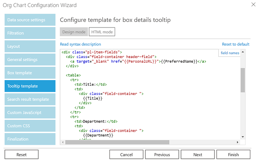Go to the Filtration step
Viewport: 257px width, 161px height.
30,33
